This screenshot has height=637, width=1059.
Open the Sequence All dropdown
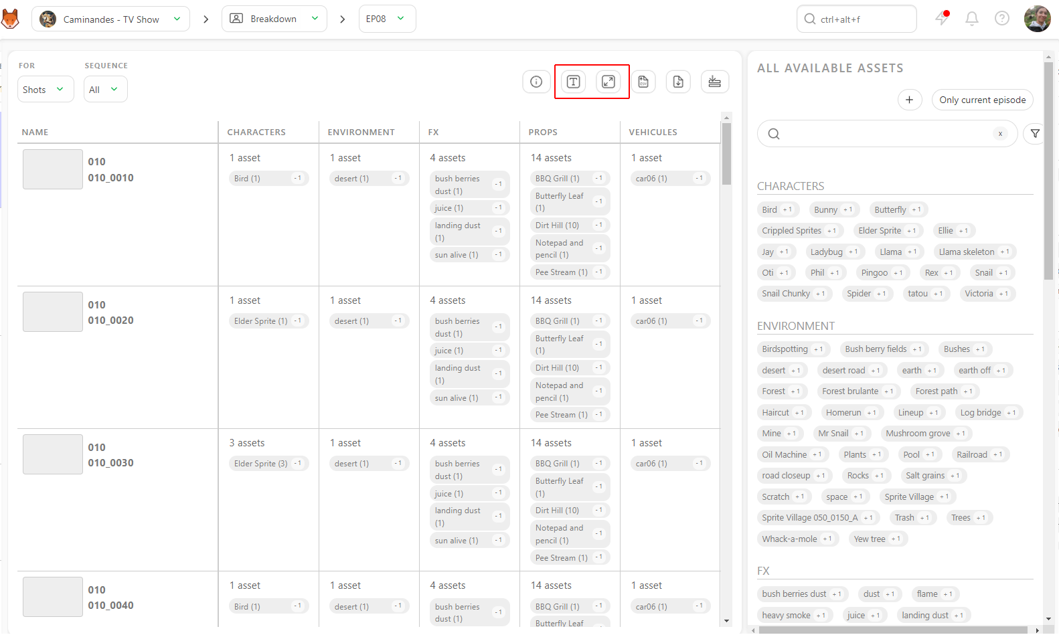105,89
